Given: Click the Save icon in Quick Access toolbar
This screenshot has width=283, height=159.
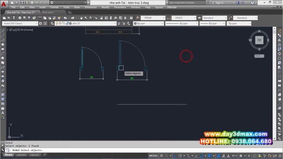Looking at the screenshot, I should pos(22,3).
